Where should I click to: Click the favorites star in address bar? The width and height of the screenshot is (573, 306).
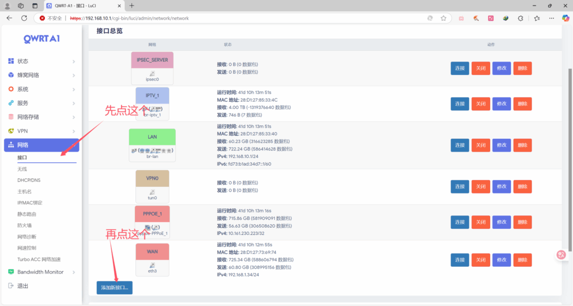pos(443,18)
